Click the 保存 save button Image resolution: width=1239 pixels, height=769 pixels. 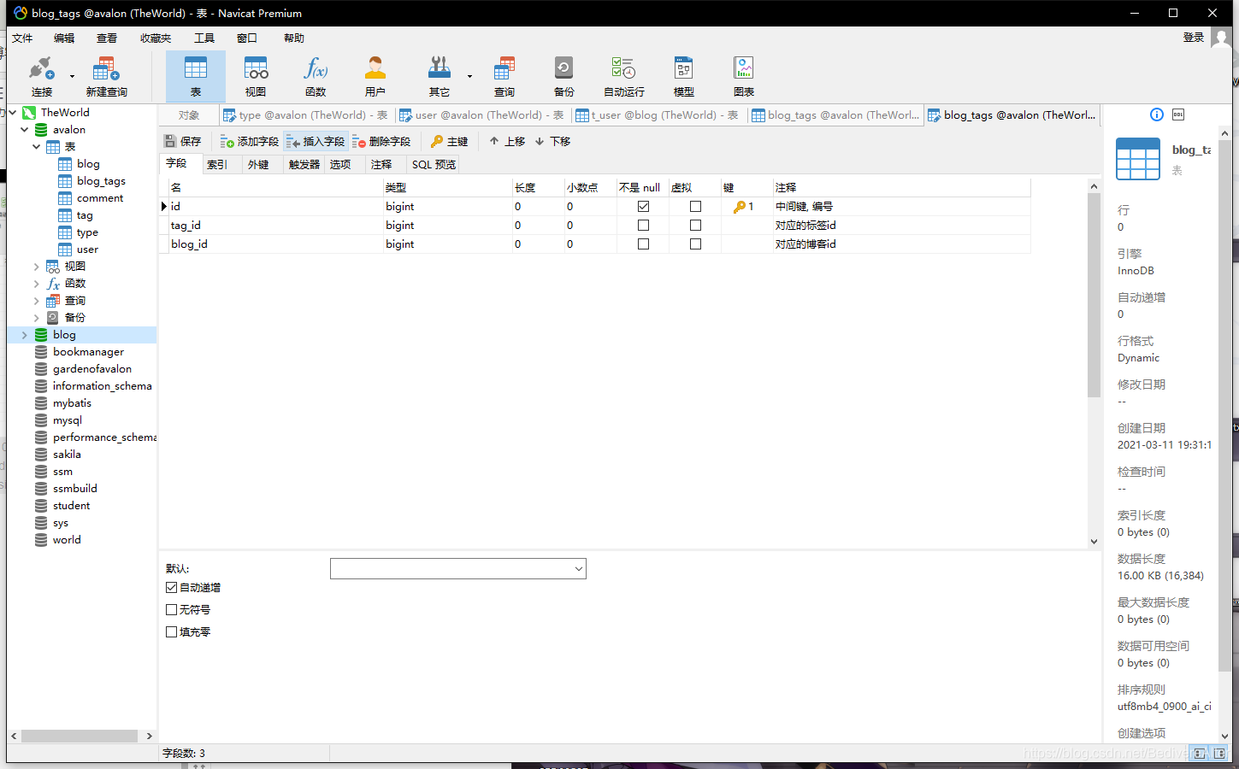[x=183, y=141]
